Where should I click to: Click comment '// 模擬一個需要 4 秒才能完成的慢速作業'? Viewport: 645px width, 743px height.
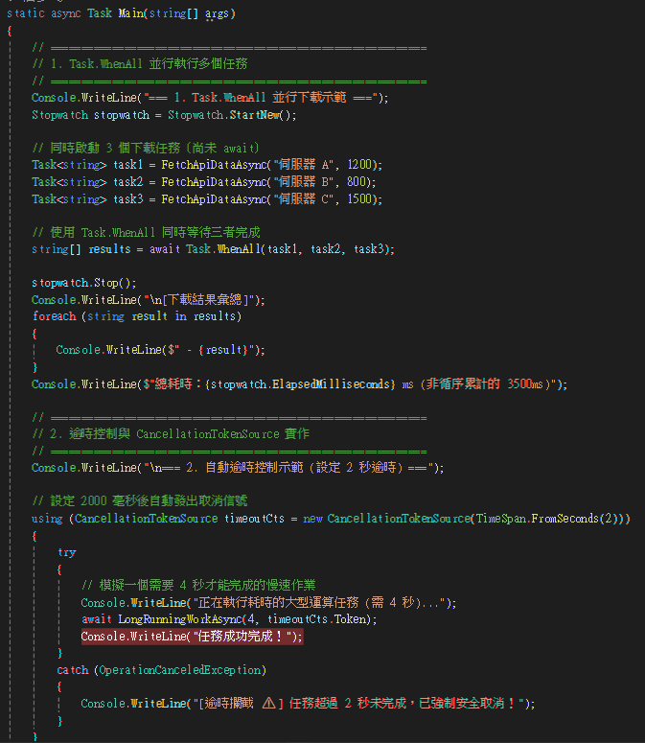pyautogui.click(x=198, y=586)
